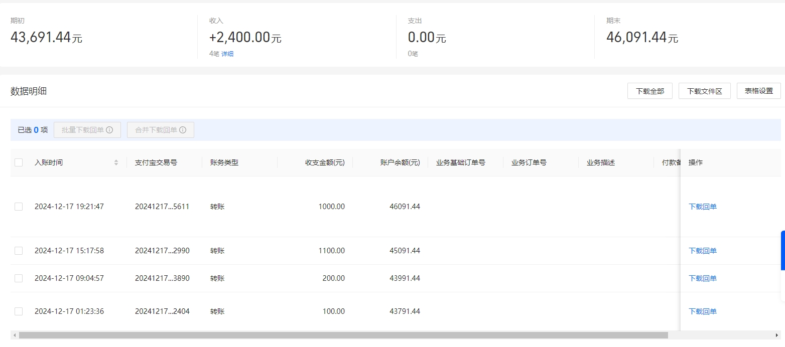
Task: Open the 详细 link under 收入
Action: (x=227, y=54)
